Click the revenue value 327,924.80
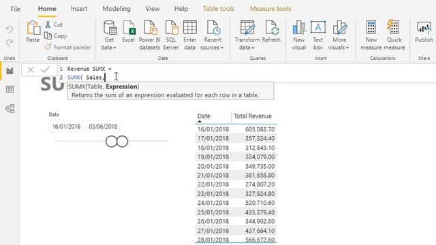Viewport: 436px width, 245px height. pos(260,193)
